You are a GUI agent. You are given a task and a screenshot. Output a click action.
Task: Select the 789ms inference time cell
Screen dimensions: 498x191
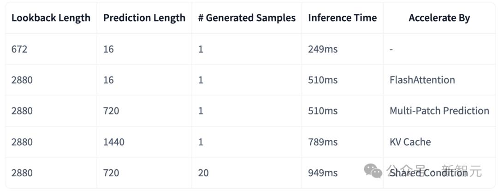323,142
